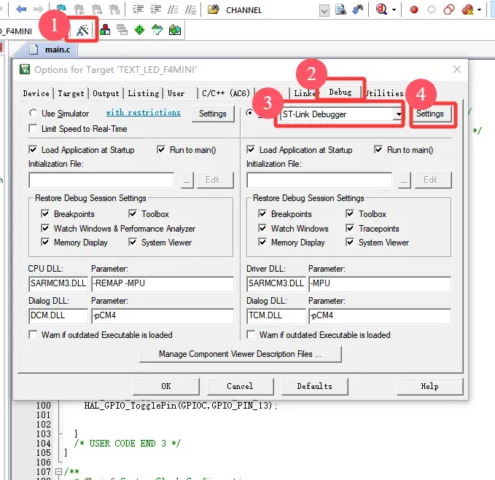495x480 pixels.
Task: Click the Navigate Backward blue arrow
Action: [x=21, y=9]
